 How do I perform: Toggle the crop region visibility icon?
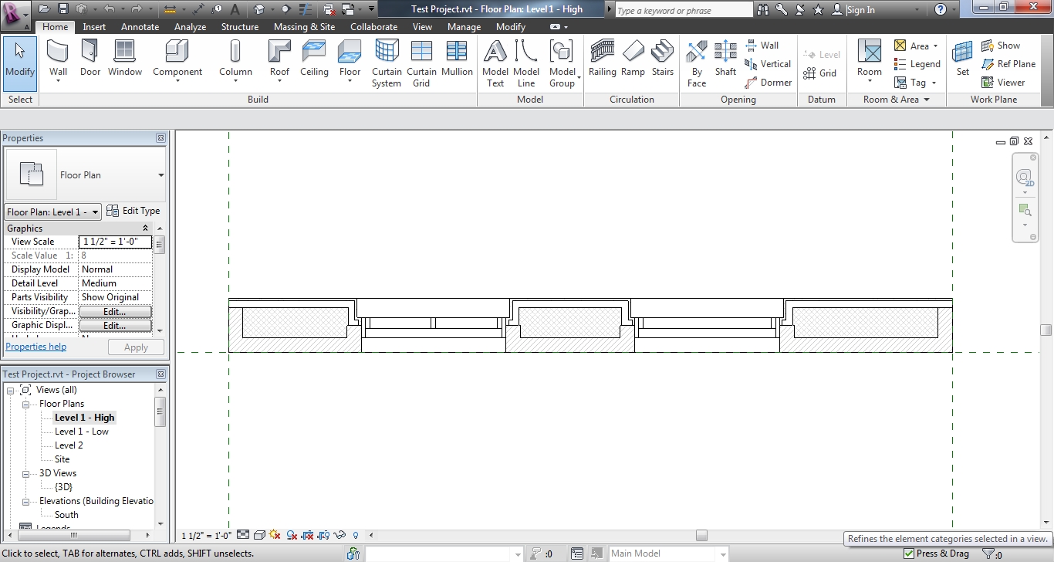[x=323, y=534]
